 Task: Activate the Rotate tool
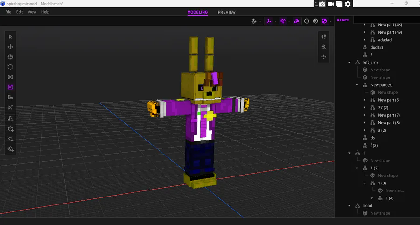10,67
